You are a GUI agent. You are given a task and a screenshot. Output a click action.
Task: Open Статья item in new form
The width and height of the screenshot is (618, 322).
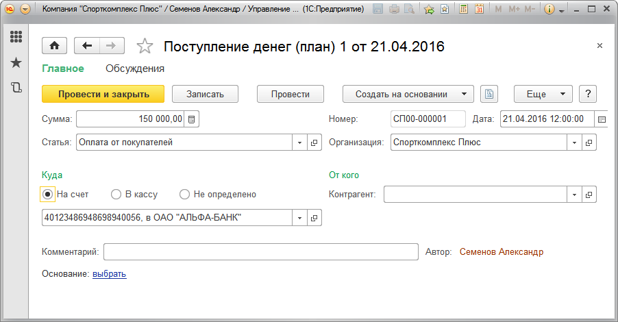pos(314,143)
